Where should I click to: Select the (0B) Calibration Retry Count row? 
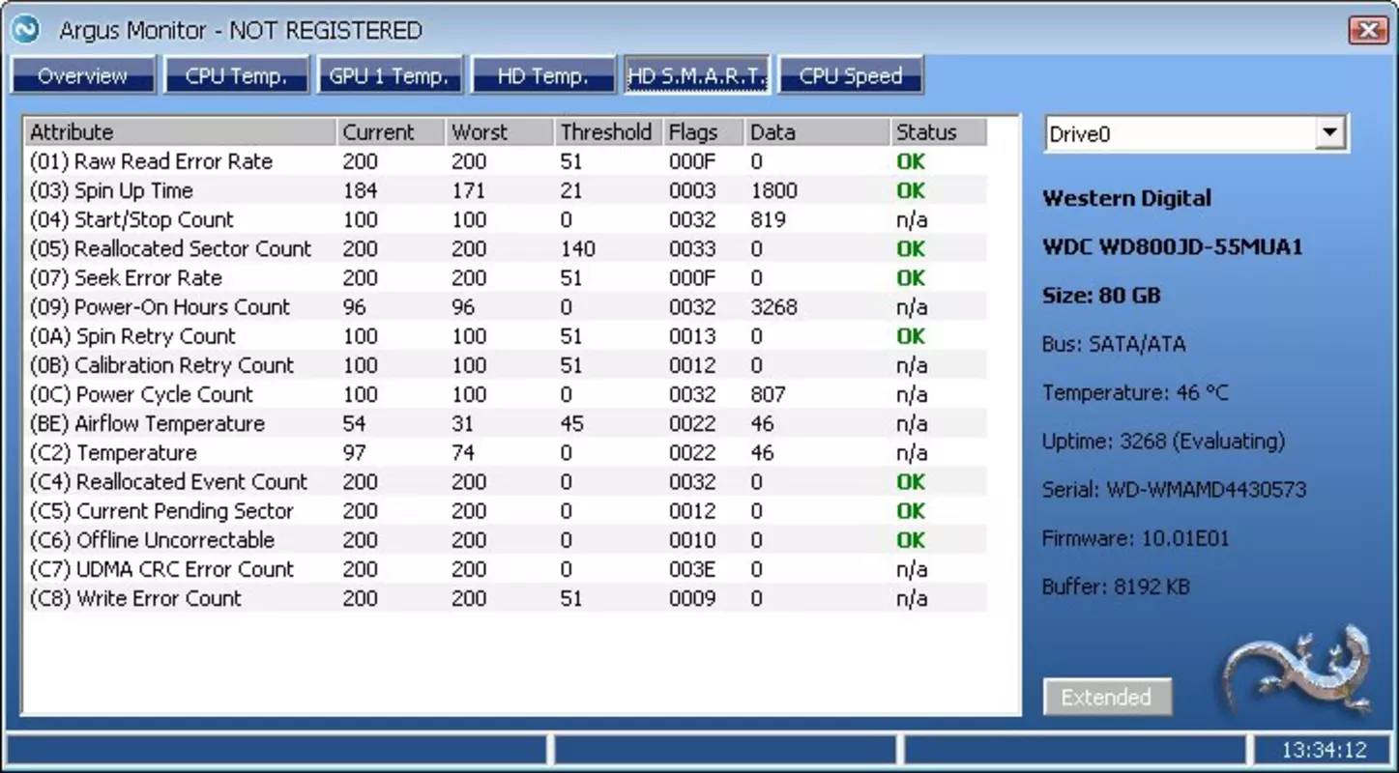coord(507,365)
